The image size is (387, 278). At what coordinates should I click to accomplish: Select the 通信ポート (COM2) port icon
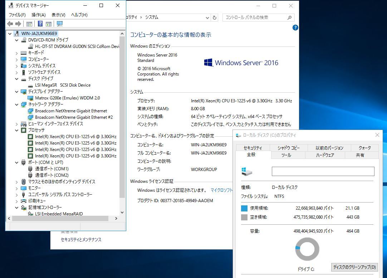(x=30, y=175)
